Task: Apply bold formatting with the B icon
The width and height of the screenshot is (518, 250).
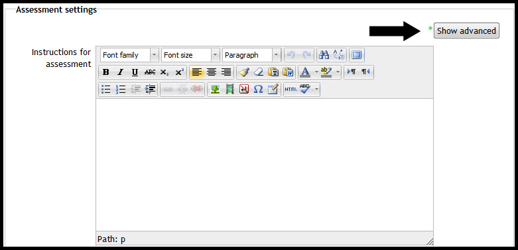Action: 105,72
